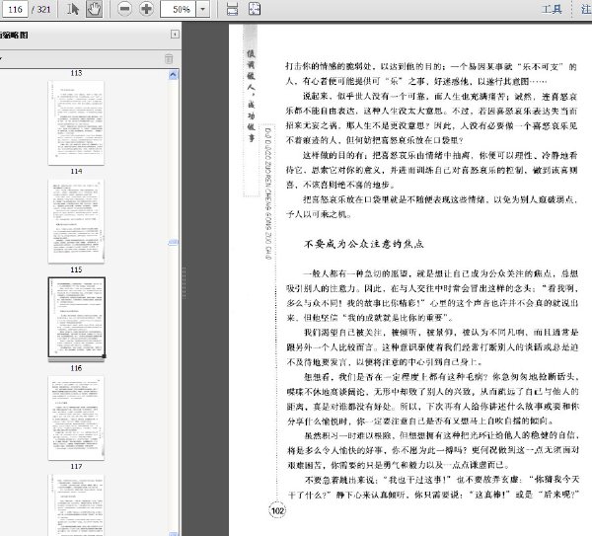Screen dimensions: 592x536
Task: Click the page number field showing 116
Action: pyautogui.click(x=15, y=9)
